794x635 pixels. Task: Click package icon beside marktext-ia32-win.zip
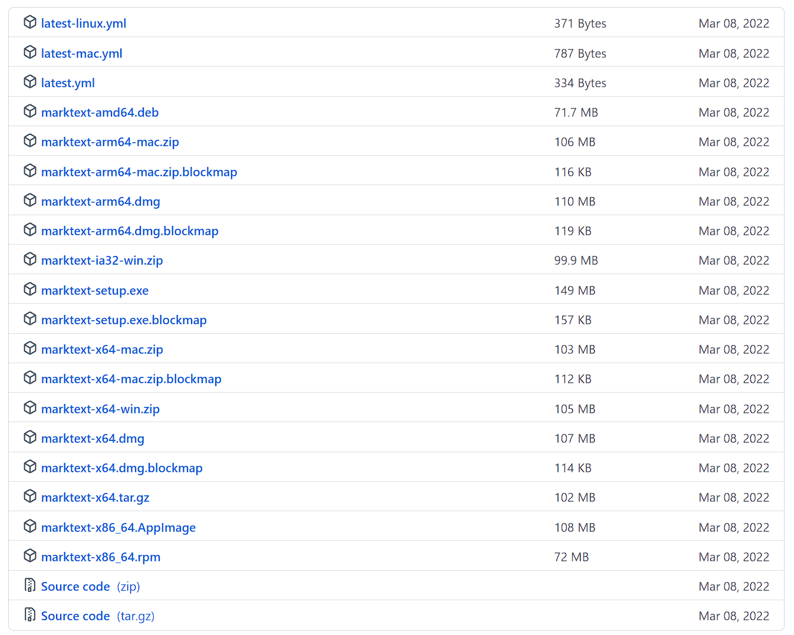pos(30,259)
